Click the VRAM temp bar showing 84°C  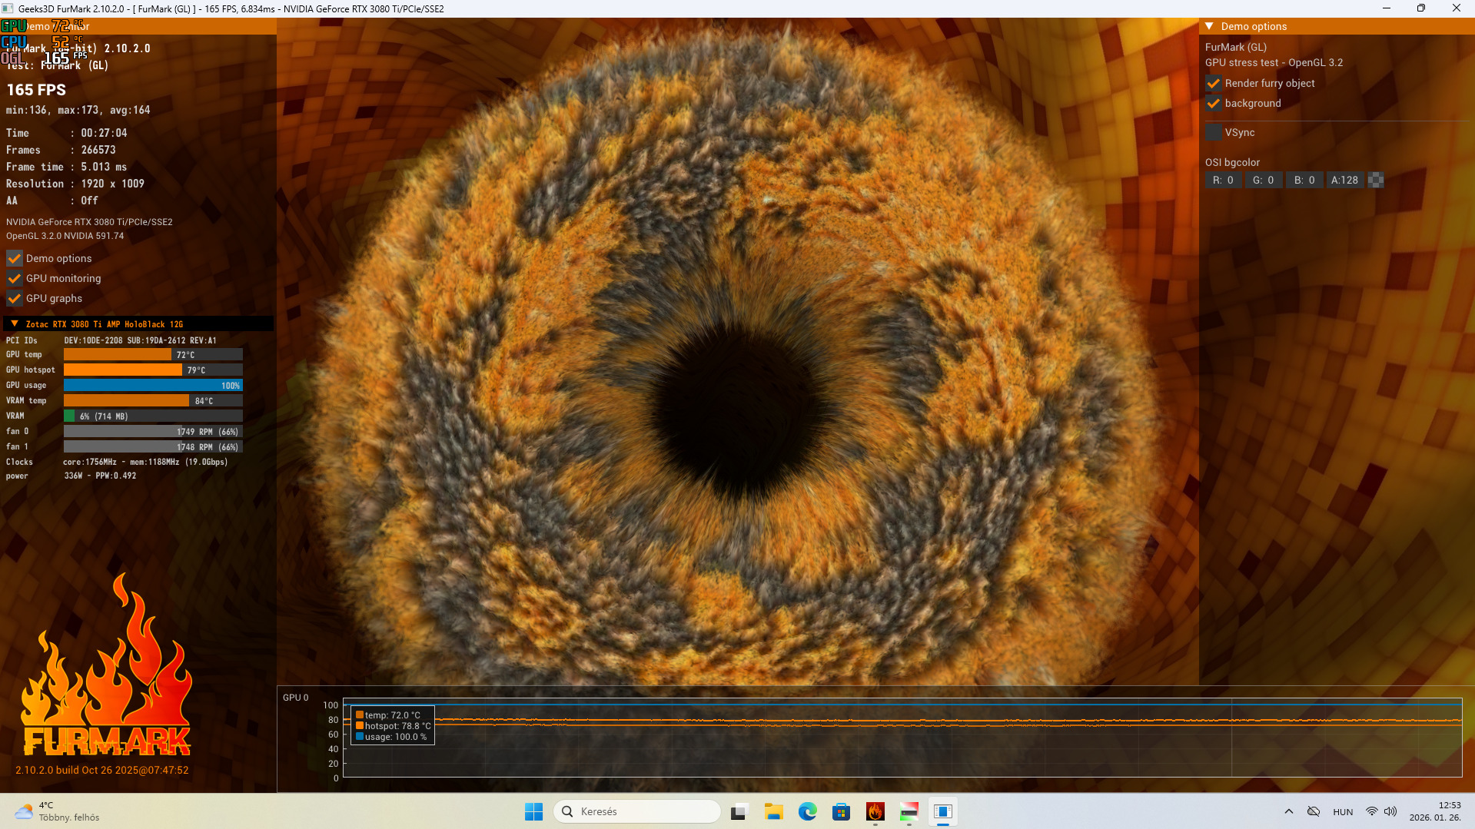tap(153, 400)
